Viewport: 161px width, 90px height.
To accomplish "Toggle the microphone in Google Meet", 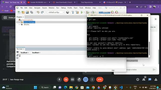I will [59, 79].
